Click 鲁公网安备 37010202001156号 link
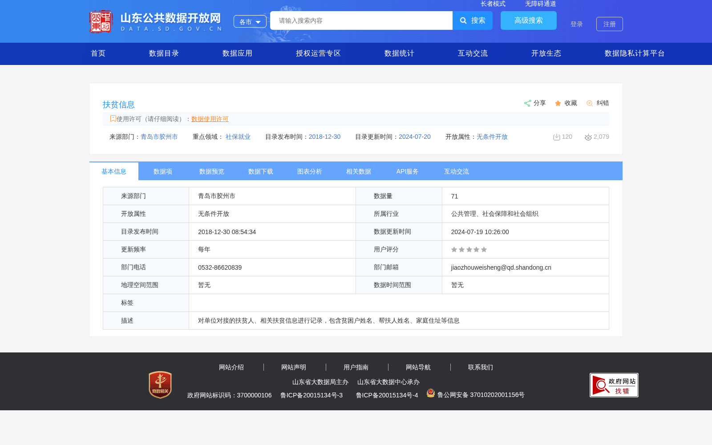The height and width of the screenshot is (445, 712). (x=481, y=395)
